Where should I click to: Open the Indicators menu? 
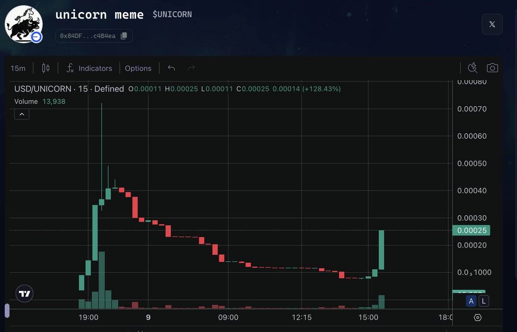(x=89, y=68)
